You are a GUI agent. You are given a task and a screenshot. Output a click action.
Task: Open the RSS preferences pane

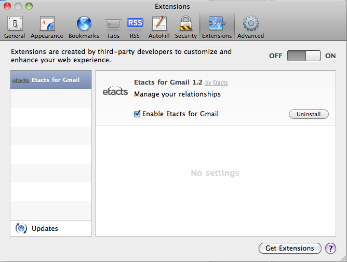click(x=135, y=27)
